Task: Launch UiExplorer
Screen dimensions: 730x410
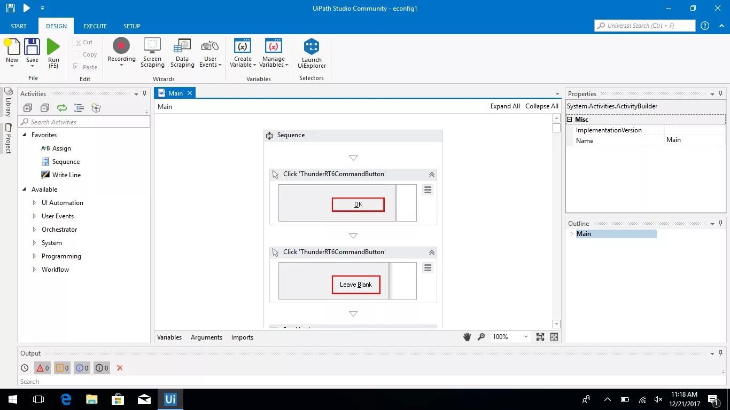Action: tap(312, 53)
